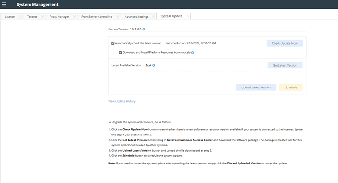Select the Advanced Settings tab

click(136, 16)
